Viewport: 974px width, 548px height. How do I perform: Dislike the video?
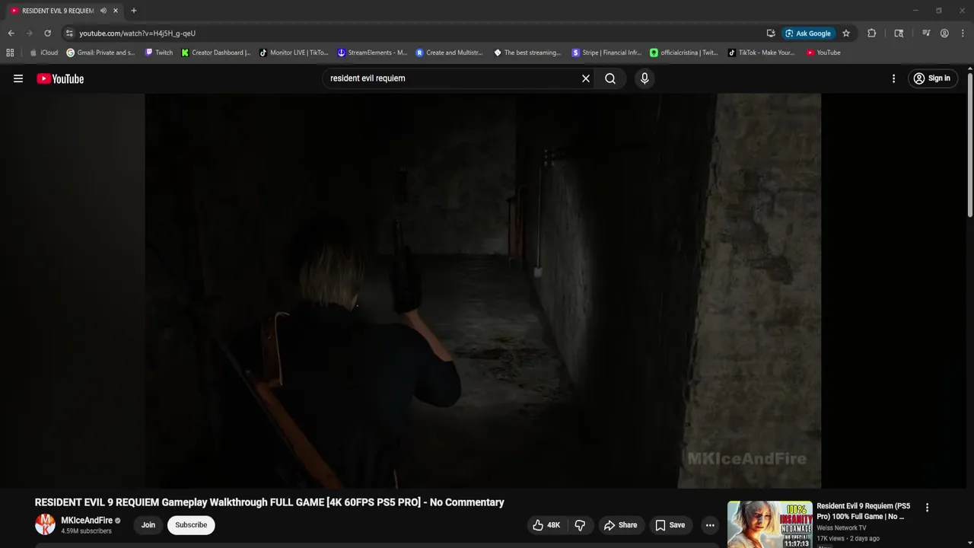[x=580, y=525]
